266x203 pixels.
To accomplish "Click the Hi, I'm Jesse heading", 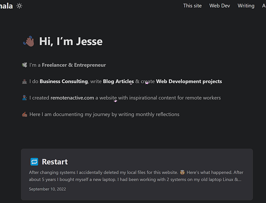I will coord(71,42).
